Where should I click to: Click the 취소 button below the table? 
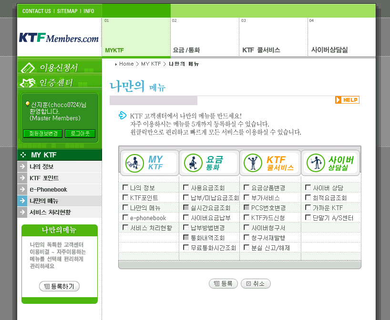256,283
